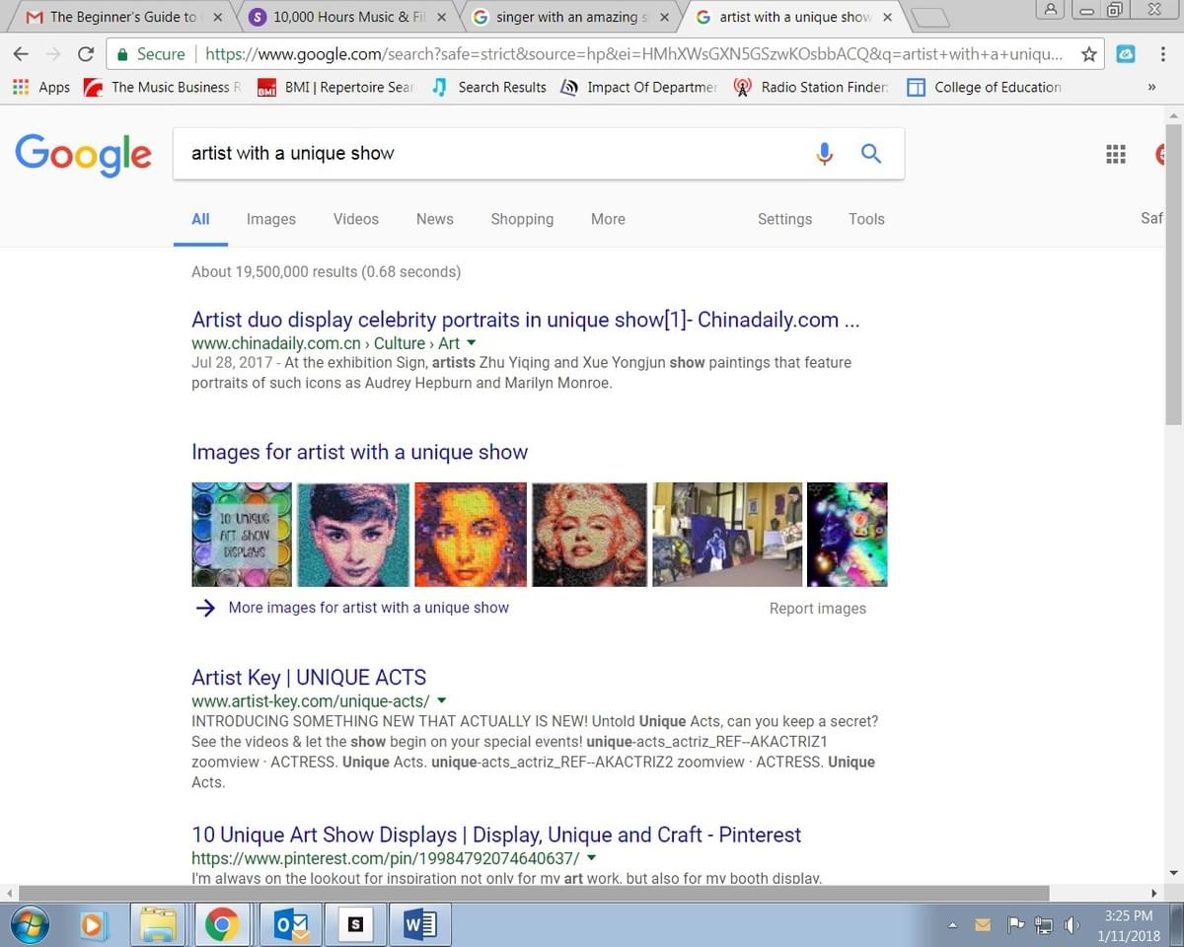
Task: Open File Explorer from the taskbar
Action: (x=158, y=924)
